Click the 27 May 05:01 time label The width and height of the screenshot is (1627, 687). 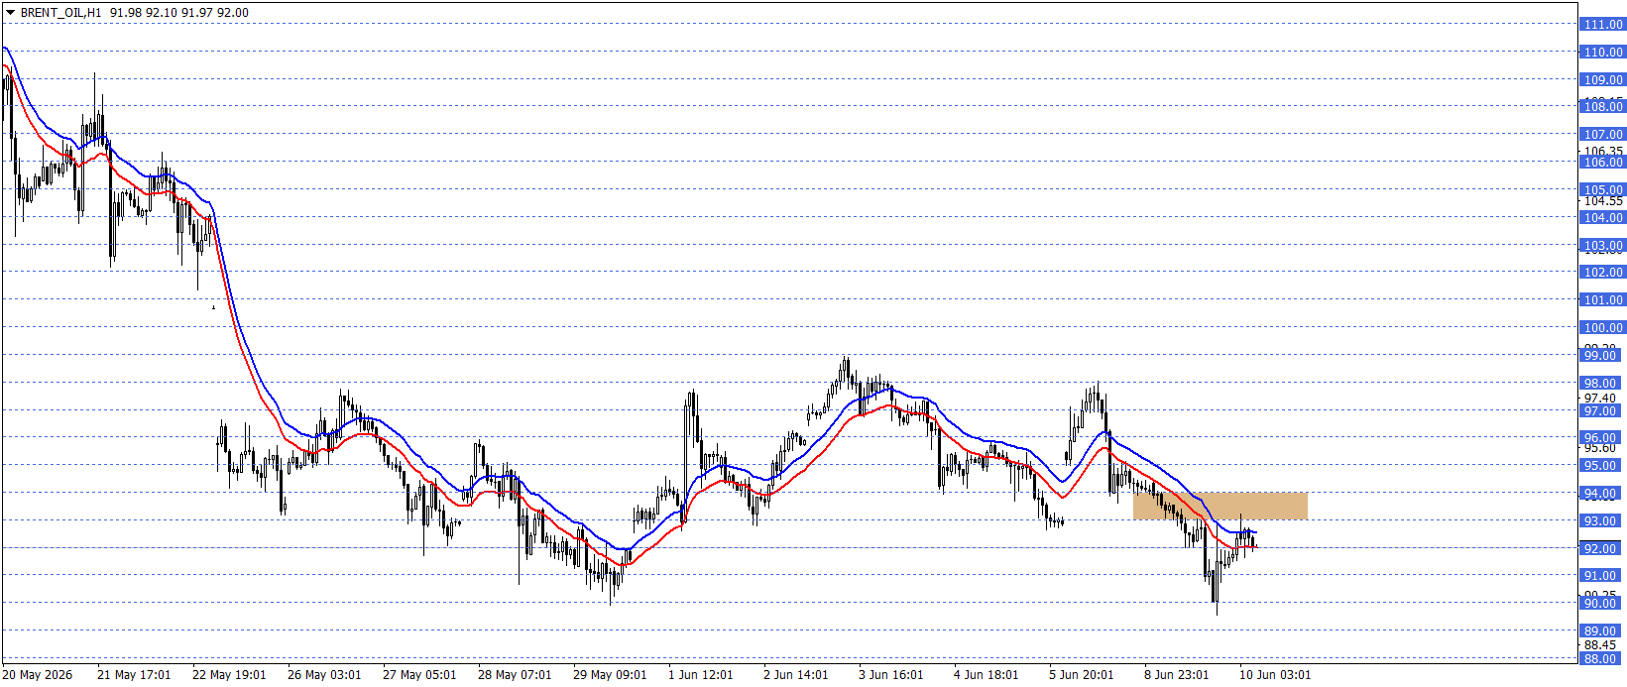point(419,675)
